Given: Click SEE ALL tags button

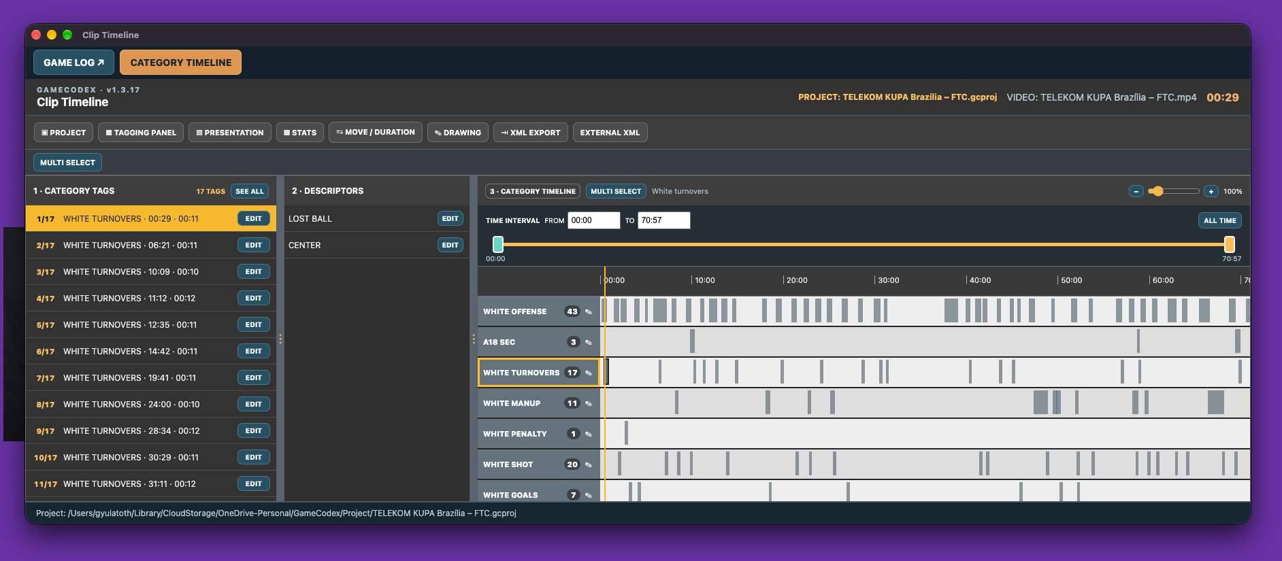Looking at the screenshot, I should tap(250, 191).
